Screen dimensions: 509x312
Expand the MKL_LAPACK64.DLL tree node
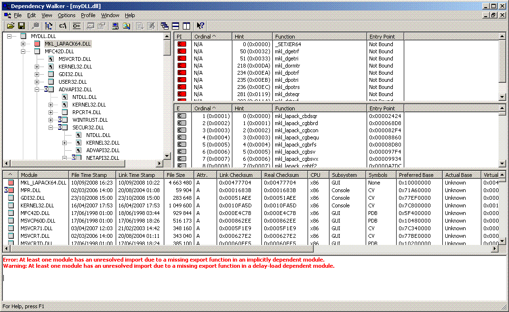(x=23, y=44)
